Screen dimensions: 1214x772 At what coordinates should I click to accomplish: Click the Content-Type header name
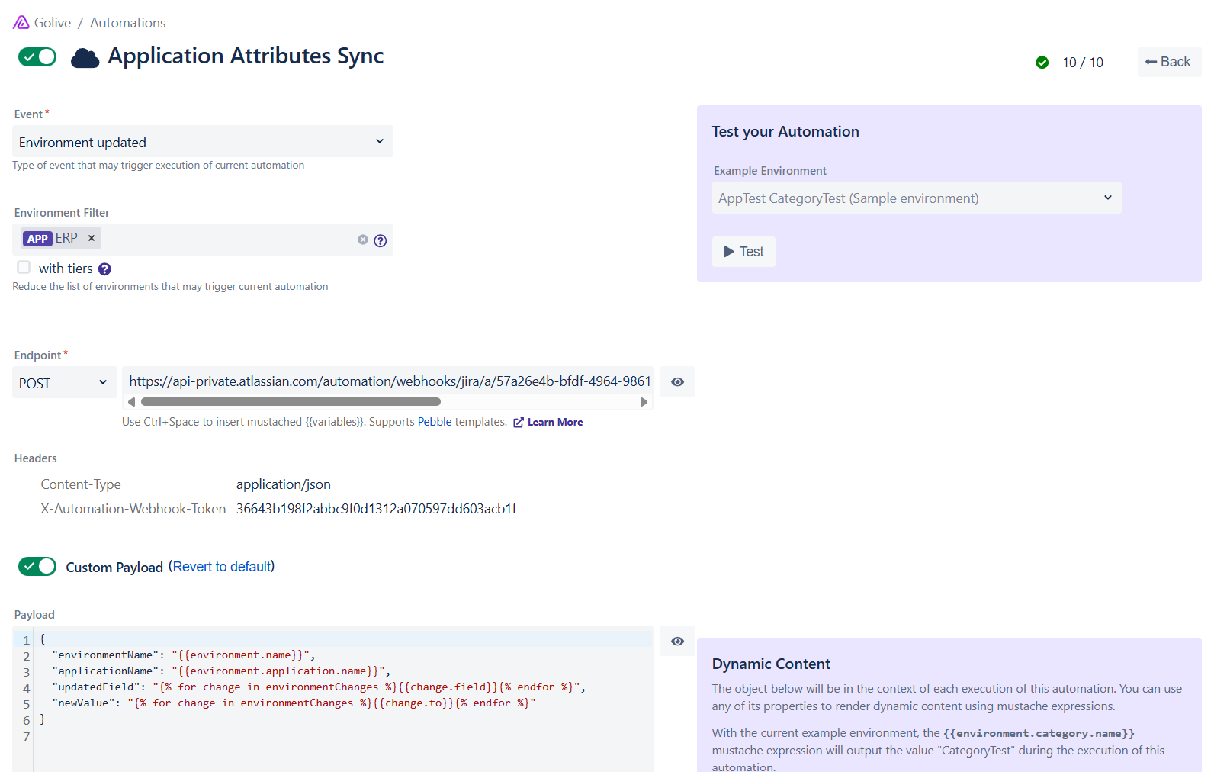tap(81, 484)
